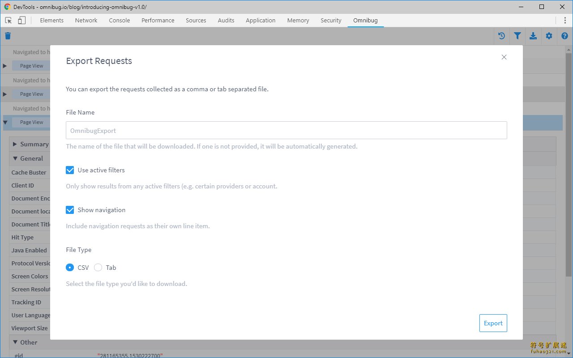
Task: Click the Hit Type row label
Action: pos(22,237)
